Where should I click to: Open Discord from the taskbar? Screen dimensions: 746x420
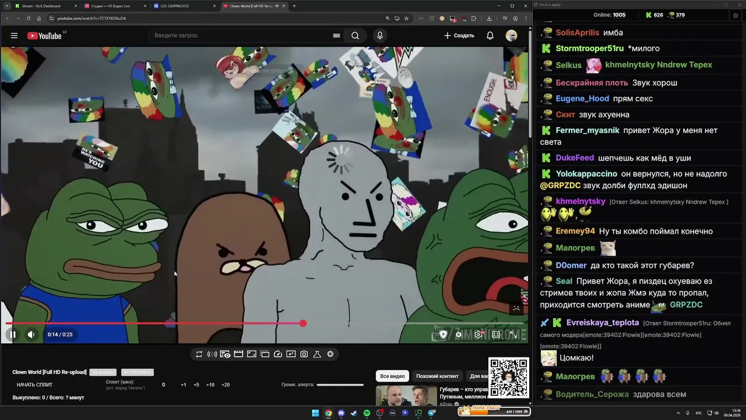click(341, 413)
